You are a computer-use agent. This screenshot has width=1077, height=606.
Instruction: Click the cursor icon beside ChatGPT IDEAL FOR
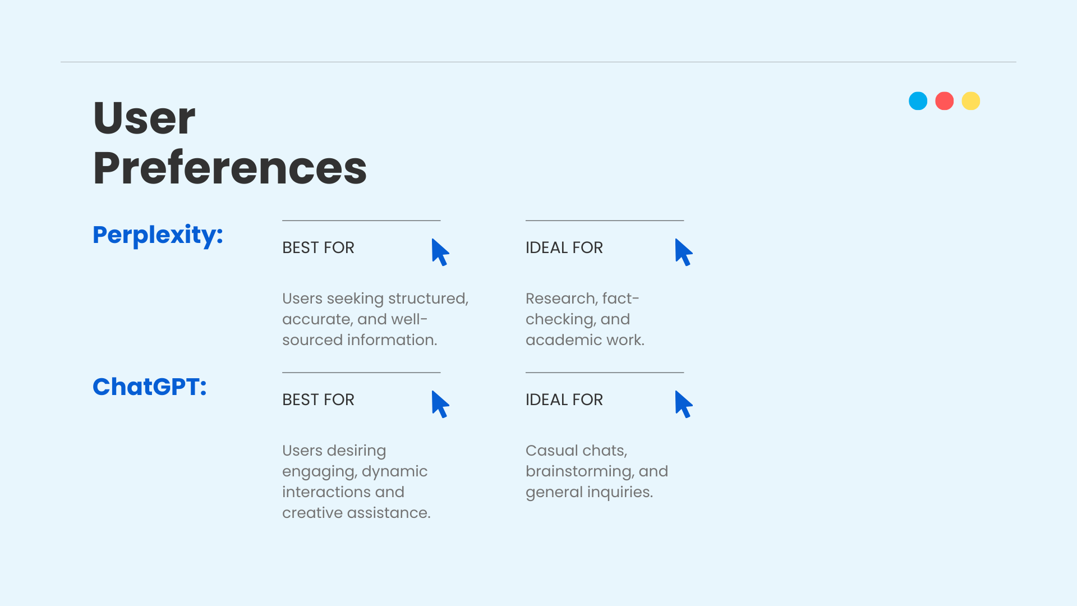684,404
